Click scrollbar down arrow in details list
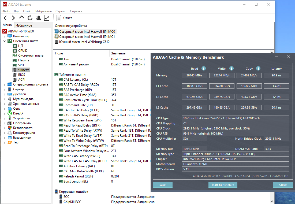Screen dimensions: 295x204 (x=272, y=201)
